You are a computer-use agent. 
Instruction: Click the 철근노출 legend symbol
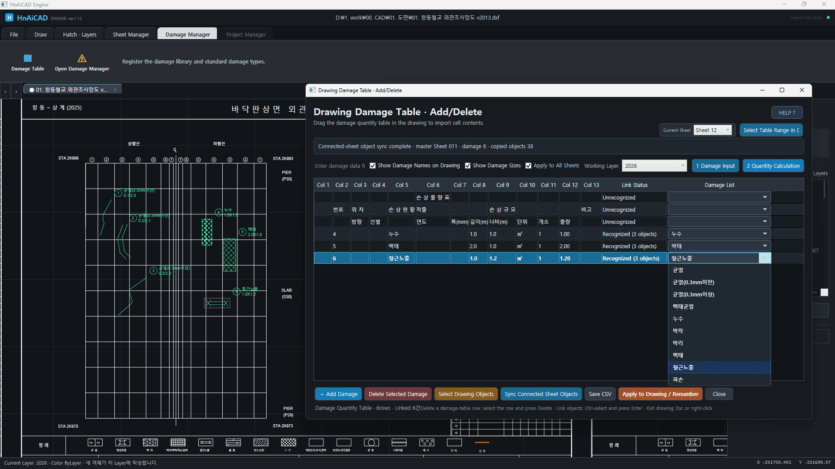click(206, 442)
